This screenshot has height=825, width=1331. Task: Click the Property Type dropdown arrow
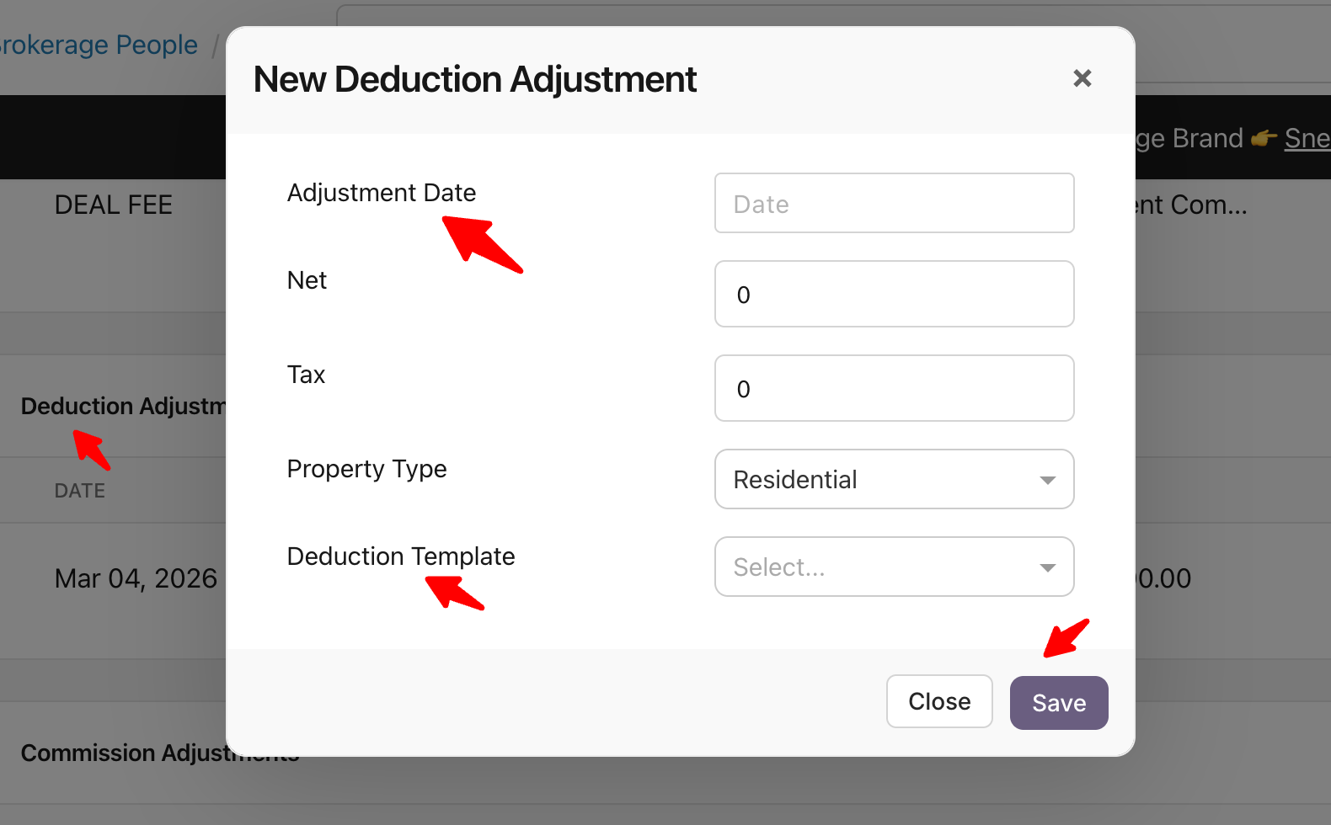pos(1048,481)
